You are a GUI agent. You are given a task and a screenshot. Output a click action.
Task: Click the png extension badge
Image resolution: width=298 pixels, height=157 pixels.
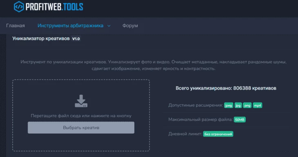(247, 105)
